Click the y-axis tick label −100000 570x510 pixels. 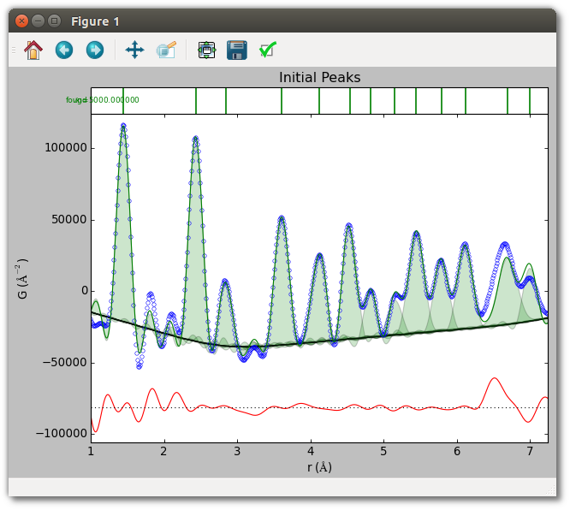(62, 434)
